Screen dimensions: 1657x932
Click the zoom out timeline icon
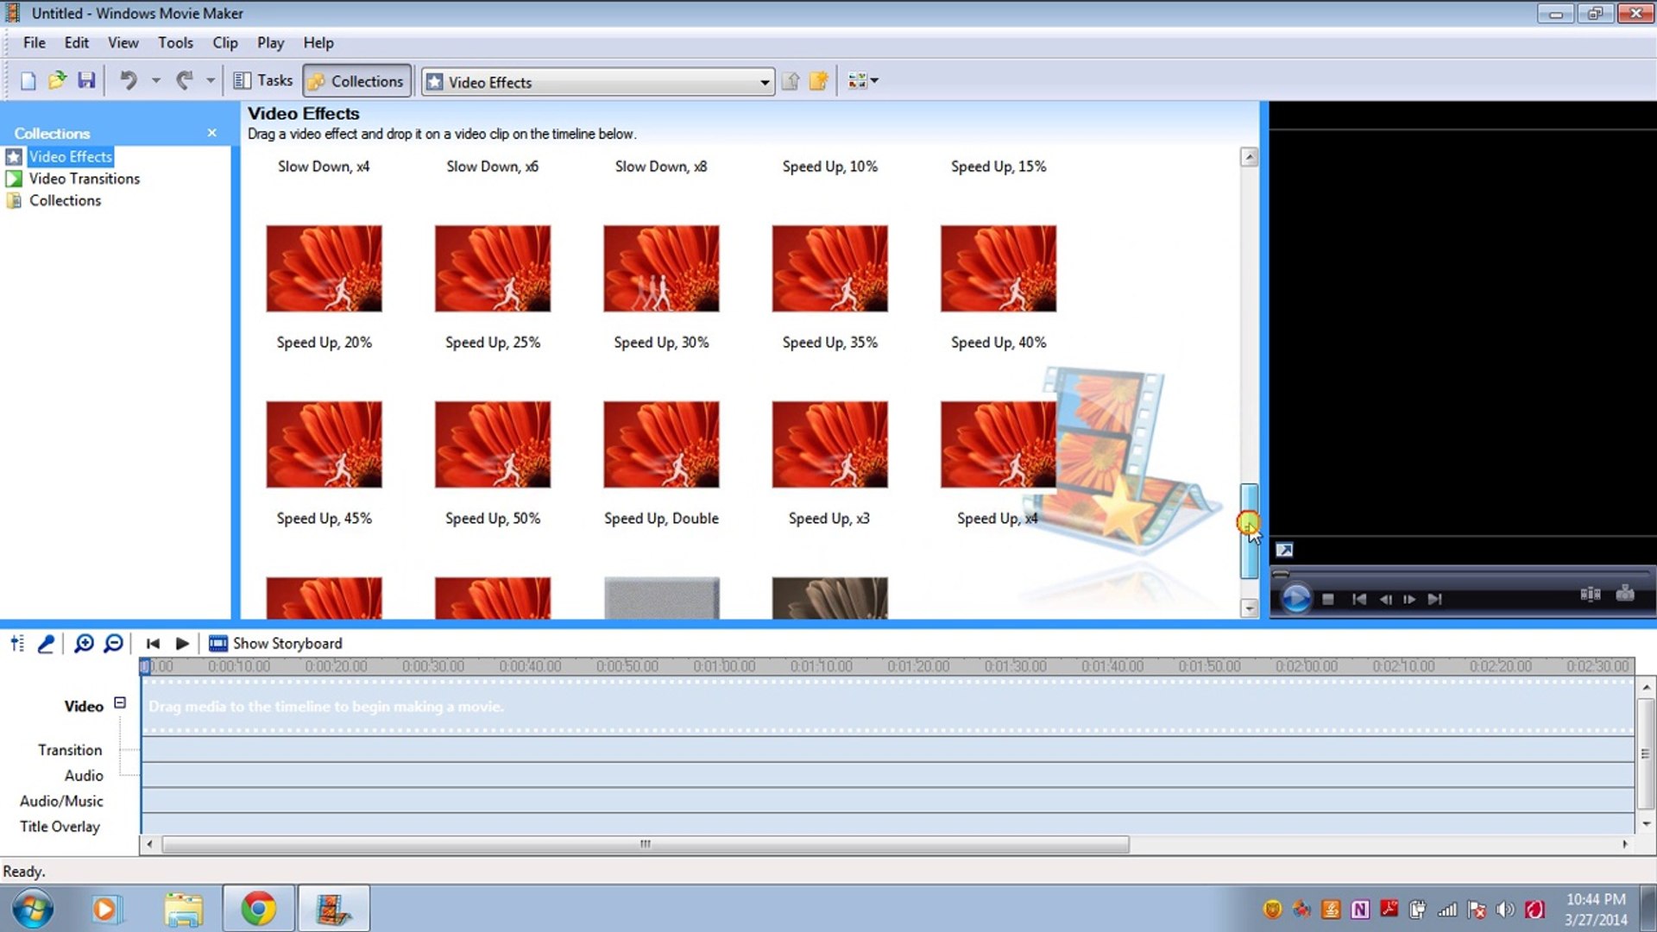(112, 643)
